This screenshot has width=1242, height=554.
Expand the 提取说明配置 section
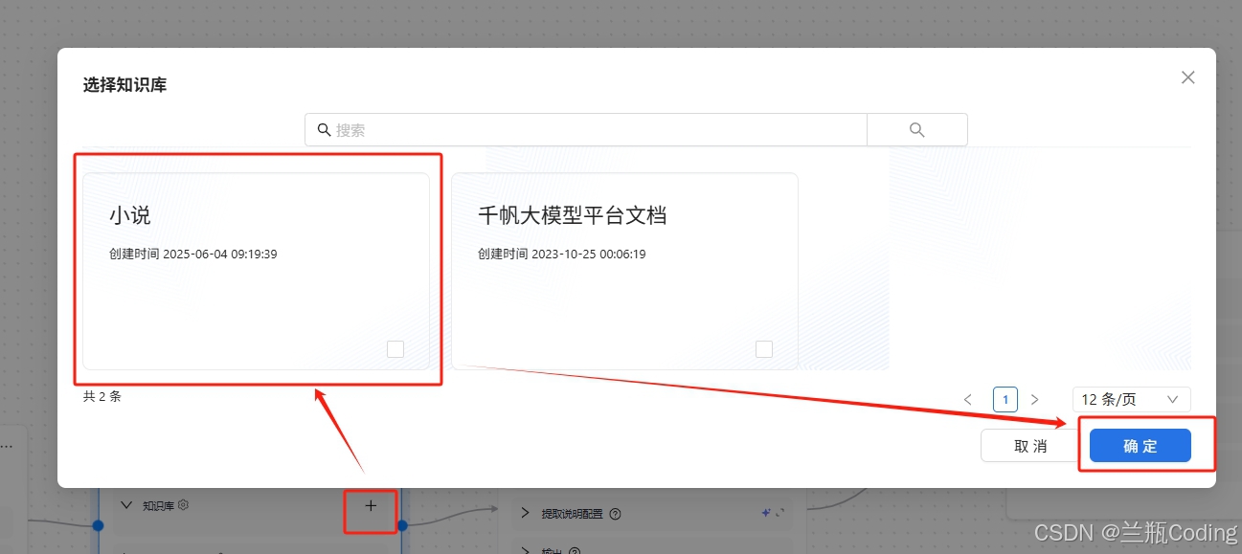tap(526, 513)
